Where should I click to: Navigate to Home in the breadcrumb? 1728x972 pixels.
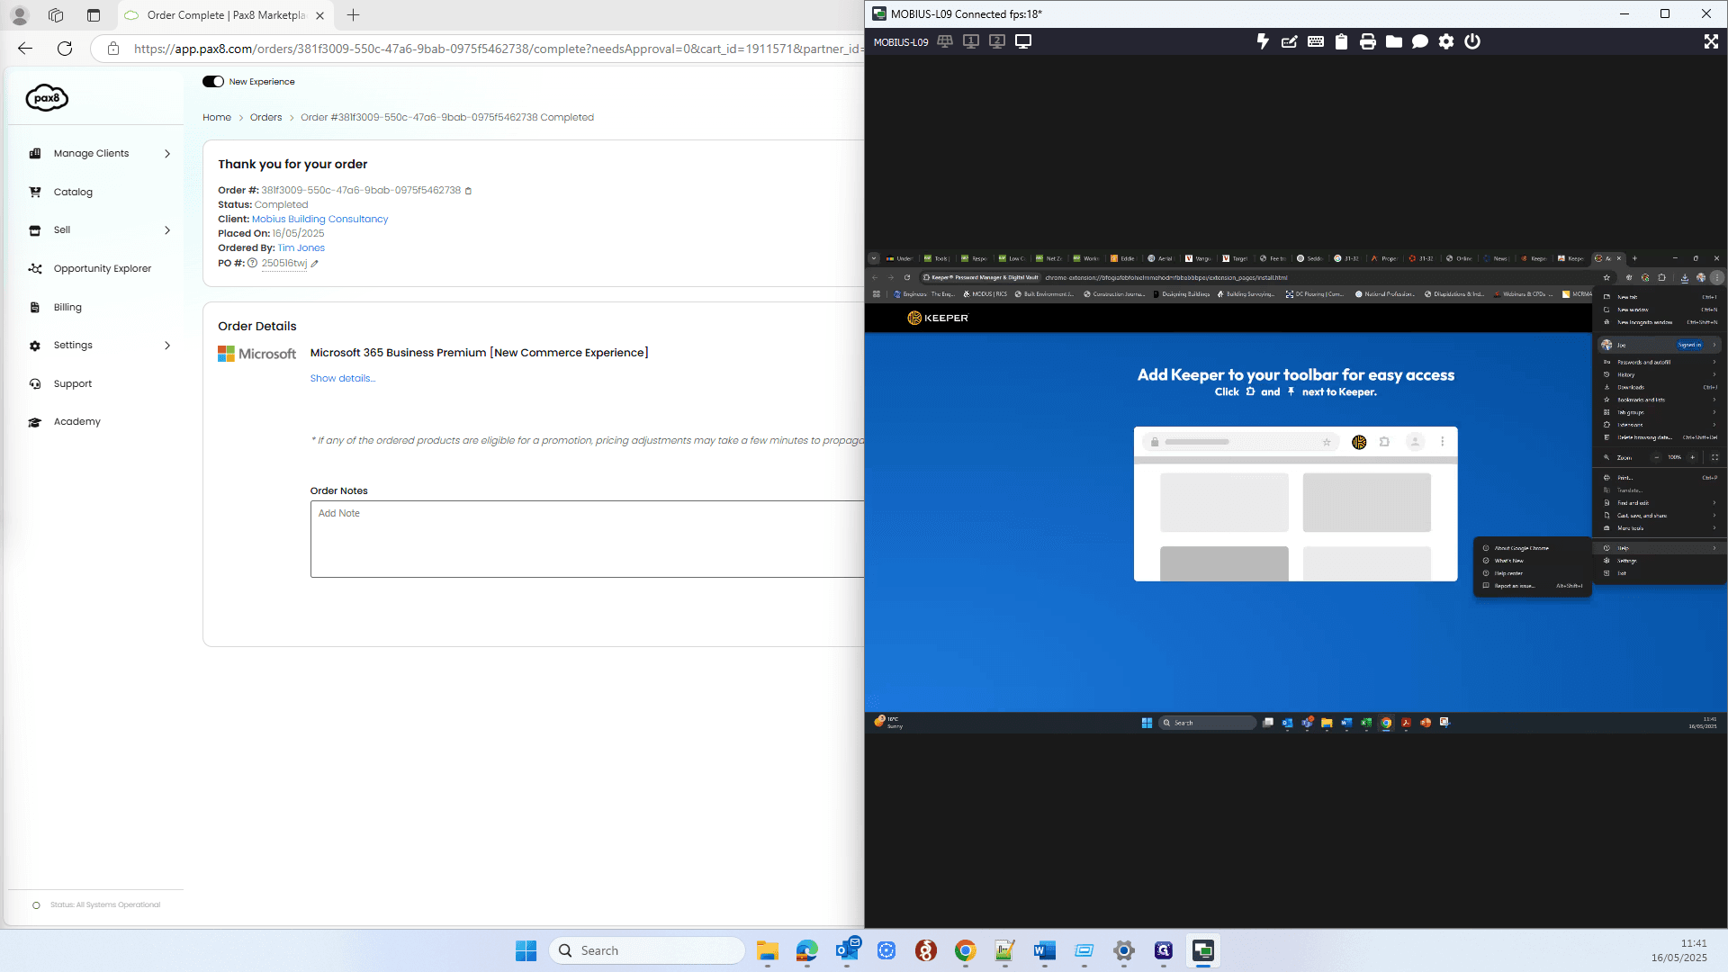click(217, 117)
